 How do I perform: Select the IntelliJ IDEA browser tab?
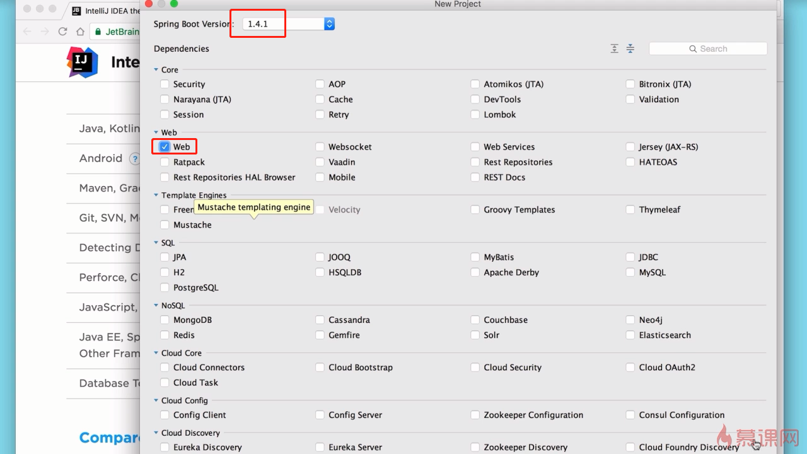tap(104, 11)
